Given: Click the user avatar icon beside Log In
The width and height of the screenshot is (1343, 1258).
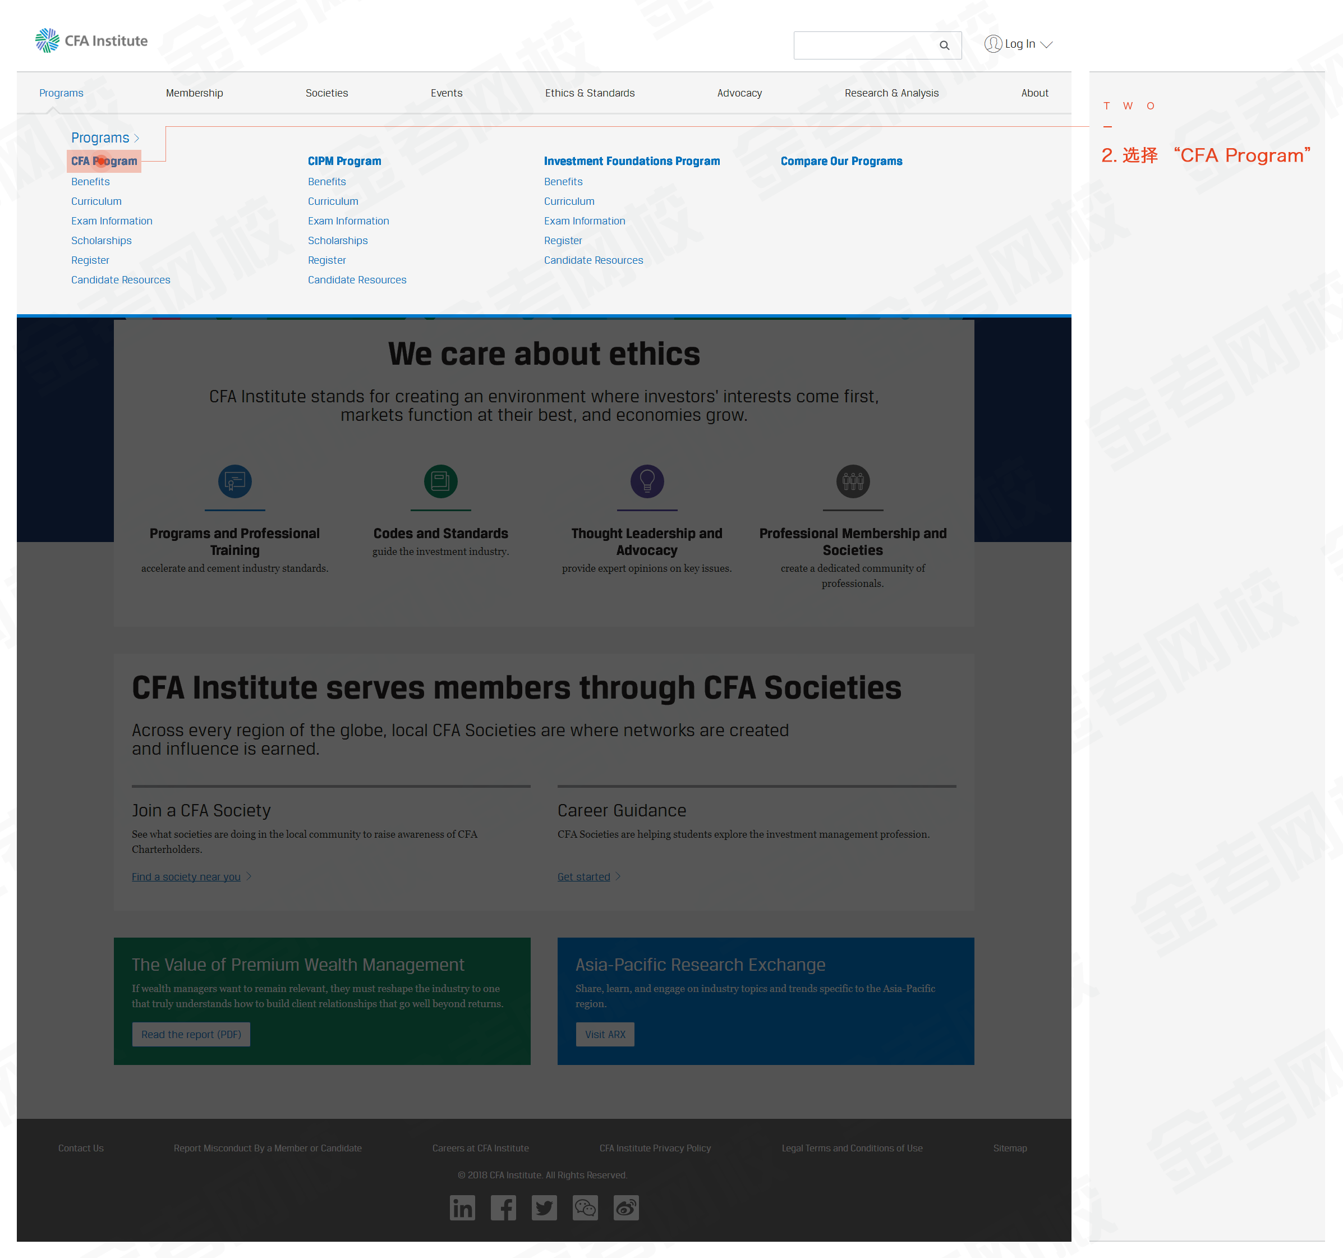Looking at the screenshot, I should pyautogui.click(x=992, y=44).
